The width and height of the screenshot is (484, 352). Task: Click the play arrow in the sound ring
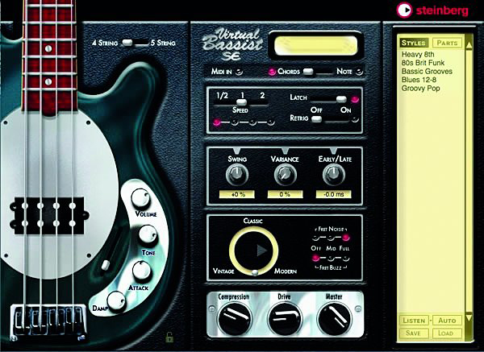pyautogui.click(x=261, y=251)
